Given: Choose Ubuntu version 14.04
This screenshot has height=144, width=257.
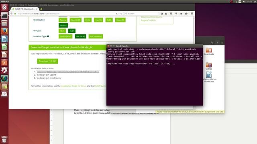Looking at the screenshot, I should (72, 31).
